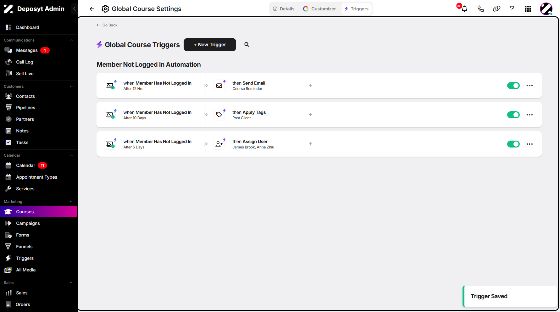Open the user profile avatar

coord(546,9)
